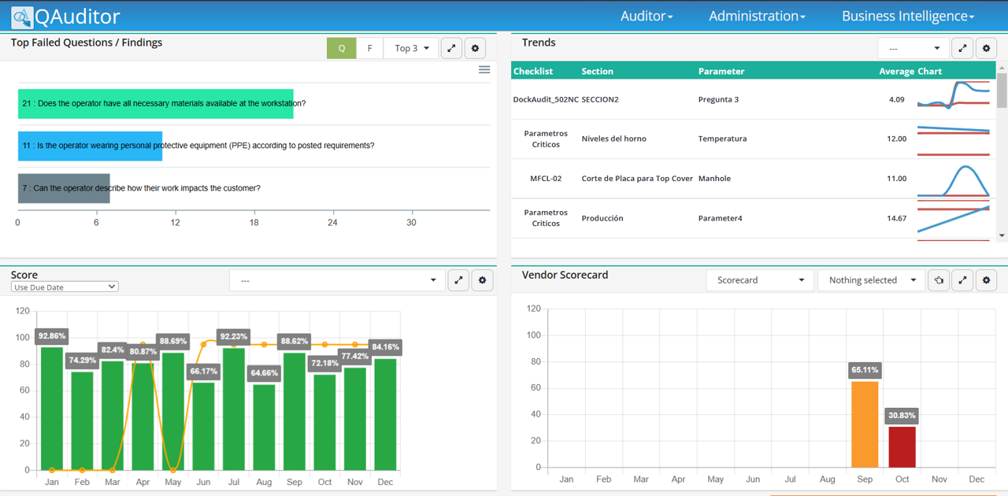Click the pointing hand icon in Vendor Scorecard
1008x496 pixels.
pyautogui.click(x=939, y=280)
